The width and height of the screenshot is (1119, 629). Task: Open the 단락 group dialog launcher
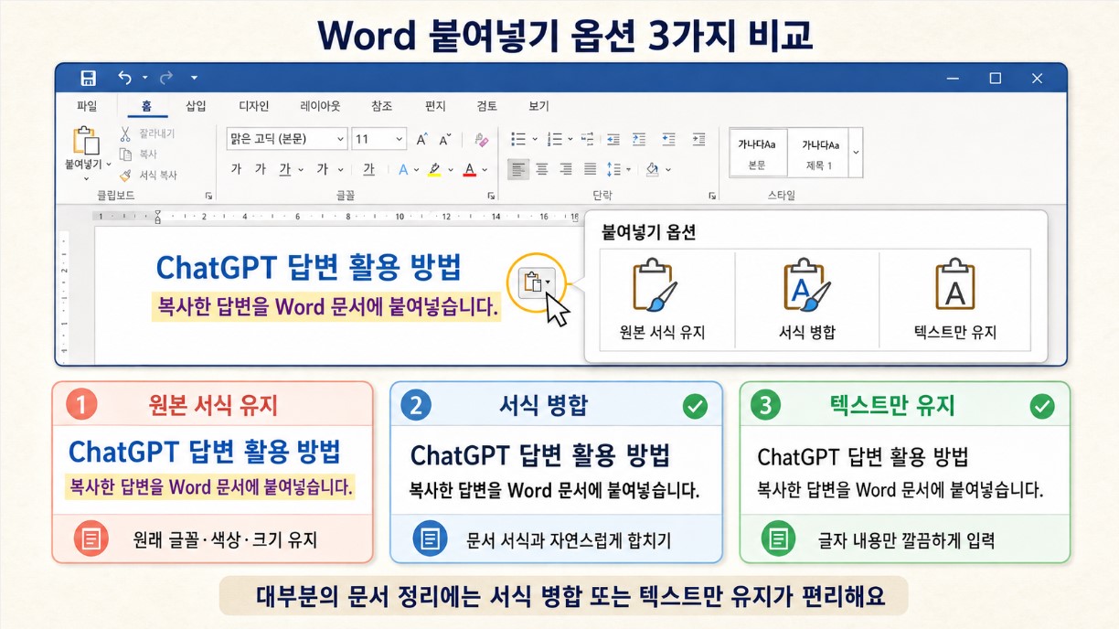coord(712,196)
